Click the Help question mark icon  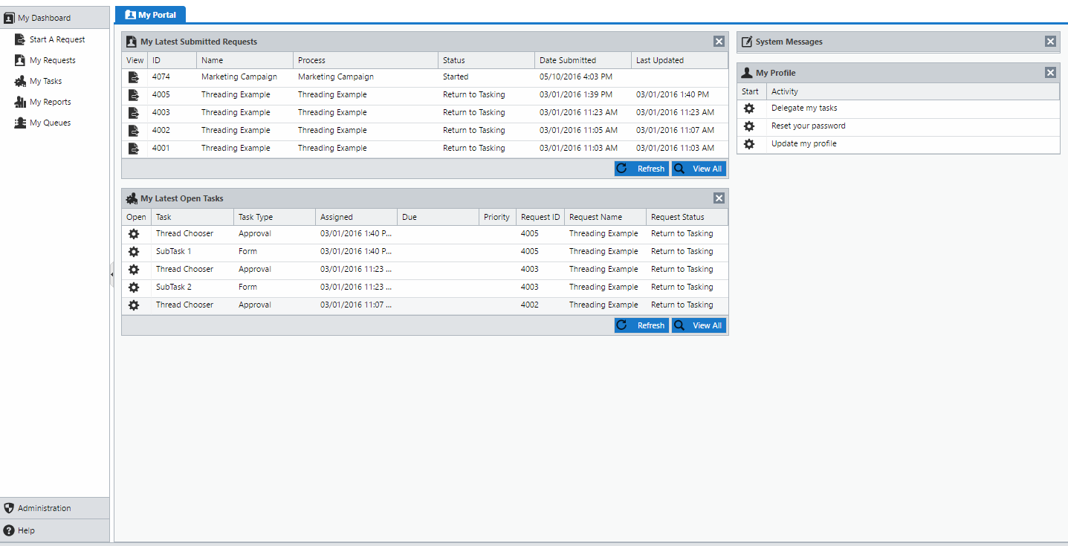(9, 530)
